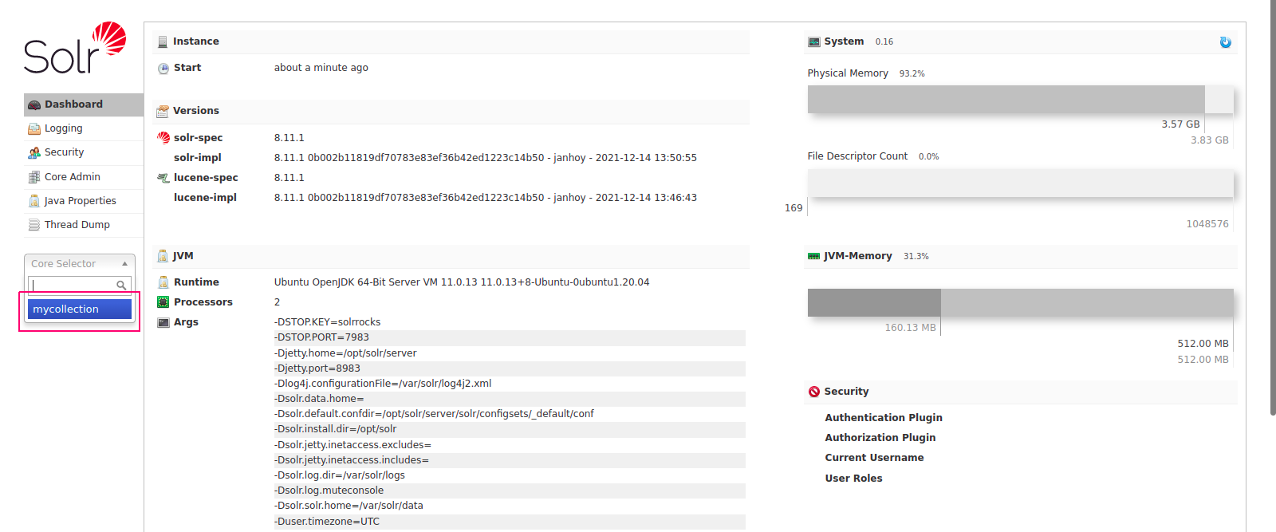Viewport: 1276px width, 532px height.
Task: Click the solr-impl version text
Action: tap(486, 158)
